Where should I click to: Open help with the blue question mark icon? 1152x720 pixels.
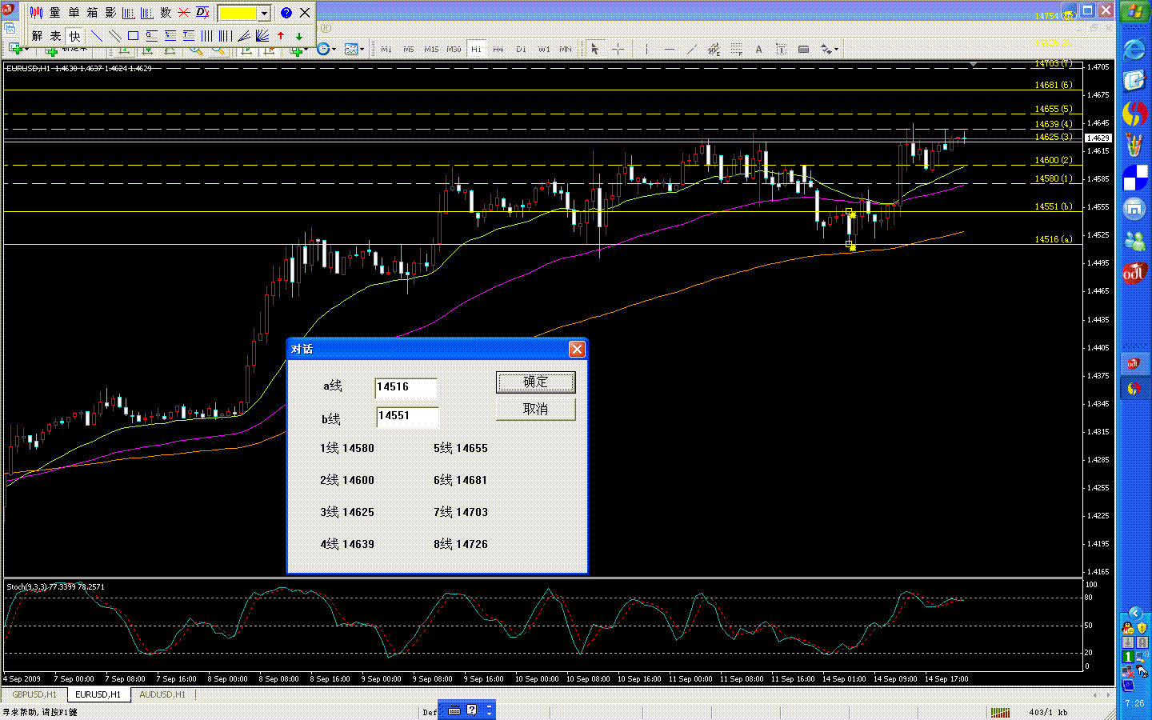[286, 13]
